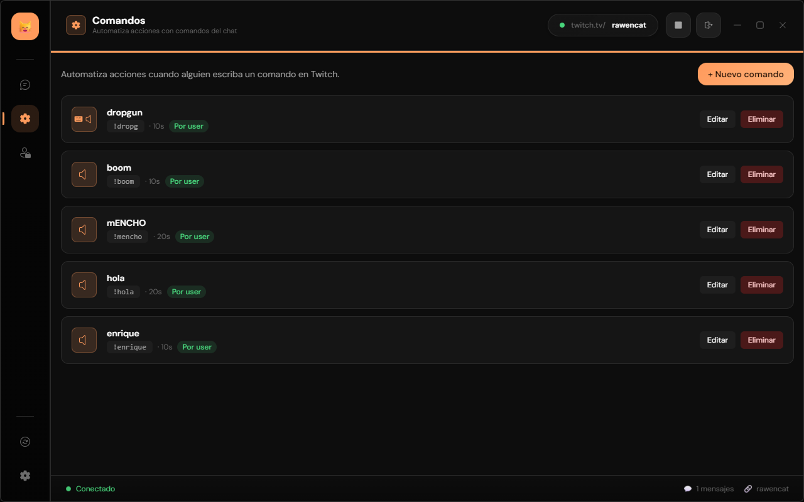Click the dropgun command name
This screenshot has height=502, width=804.
[124, 112]
